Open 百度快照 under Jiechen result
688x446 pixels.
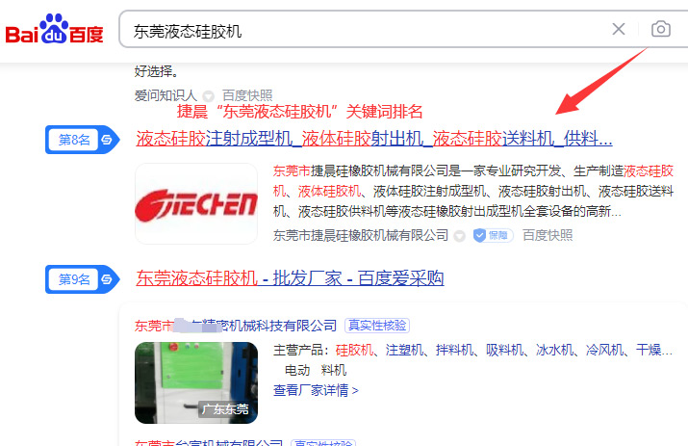tap(548, 236)
